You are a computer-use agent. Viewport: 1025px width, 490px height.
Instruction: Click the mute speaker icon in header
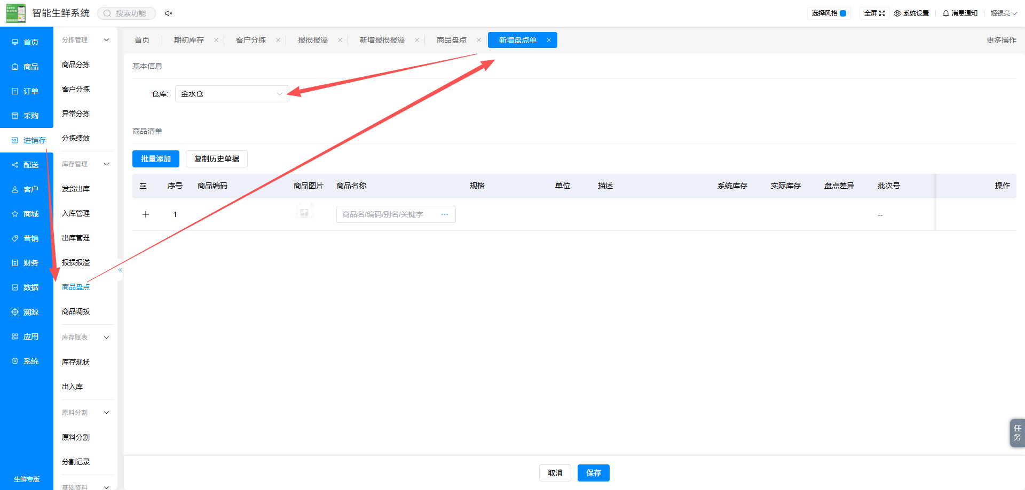[169, 13]
